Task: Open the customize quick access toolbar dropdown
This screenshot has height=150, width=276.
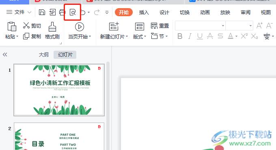Action: tap(107, 13)
